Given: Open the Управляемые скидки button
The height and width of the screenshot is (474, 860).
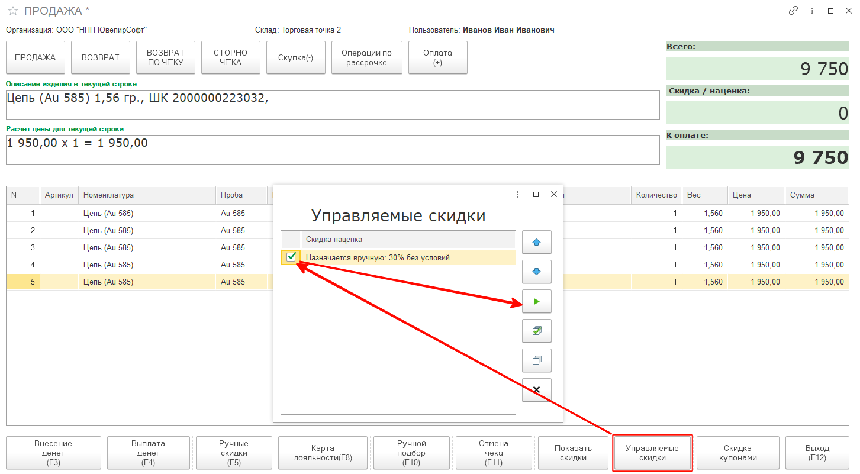Looking at the screenshot, I should click(x=652, y=453).
